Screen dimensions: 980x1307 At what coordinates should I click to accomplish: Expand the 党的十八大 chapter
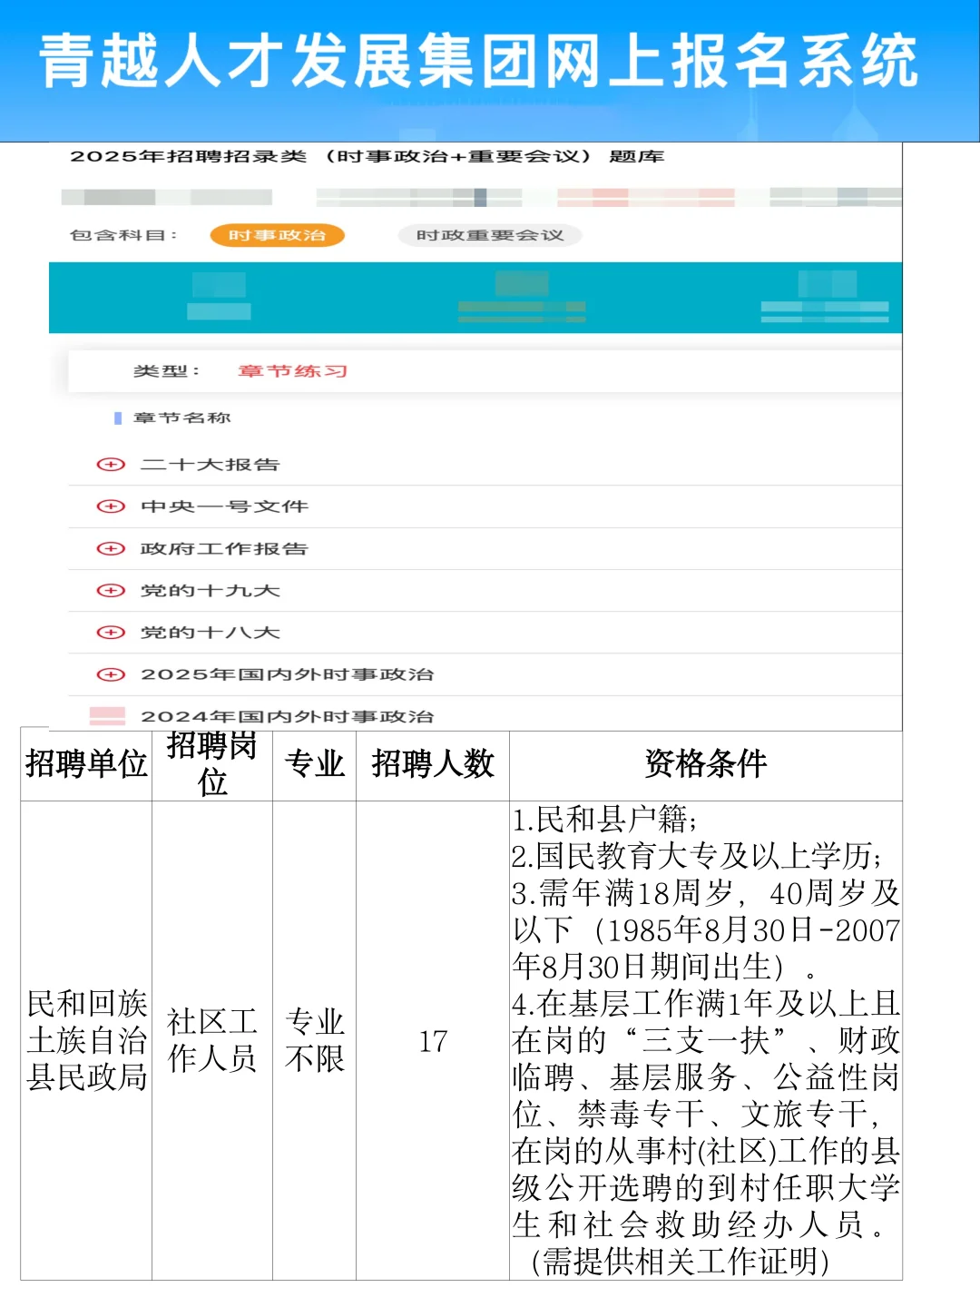(x=211, y=633)
